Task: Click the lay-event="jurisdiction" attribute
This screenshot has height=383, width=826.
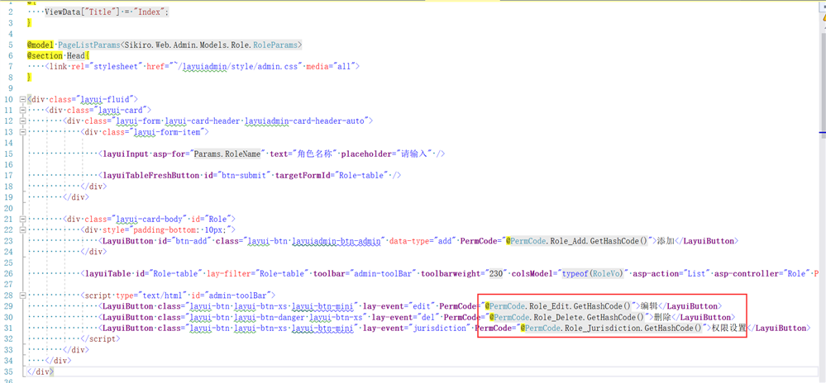Action: pyautogui.click(x=418, y=328)
